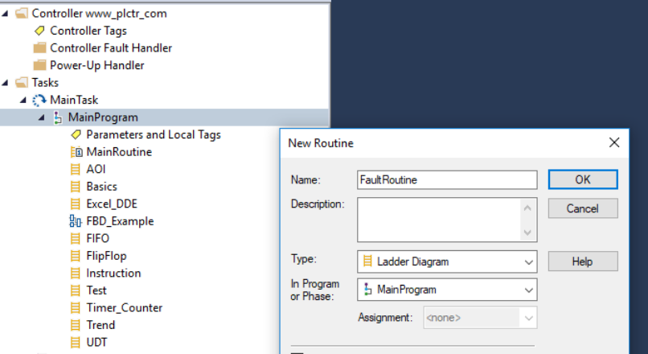This screenshot has height=354, width=648.
Task: Select the Trend routine
Action: [x=100, y=325]
